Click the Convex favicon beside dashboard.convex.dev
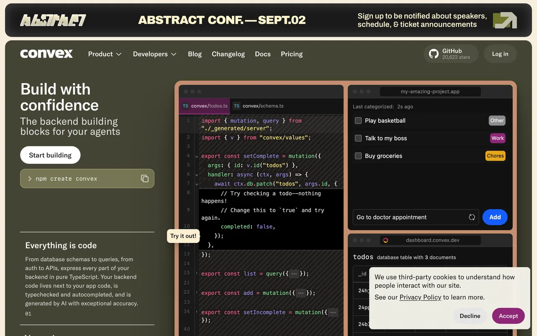 pyautogui.click(x=386, y=240)
